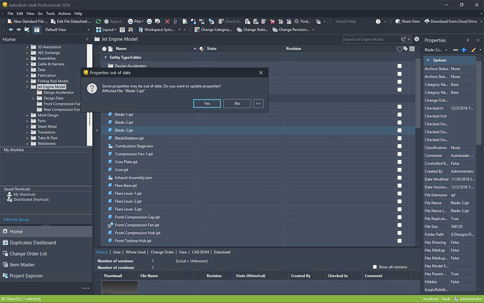Viewport: 484px width, 303px height.
Task: Click the New Standard File toolbar icon
Action: click(10, 21)
